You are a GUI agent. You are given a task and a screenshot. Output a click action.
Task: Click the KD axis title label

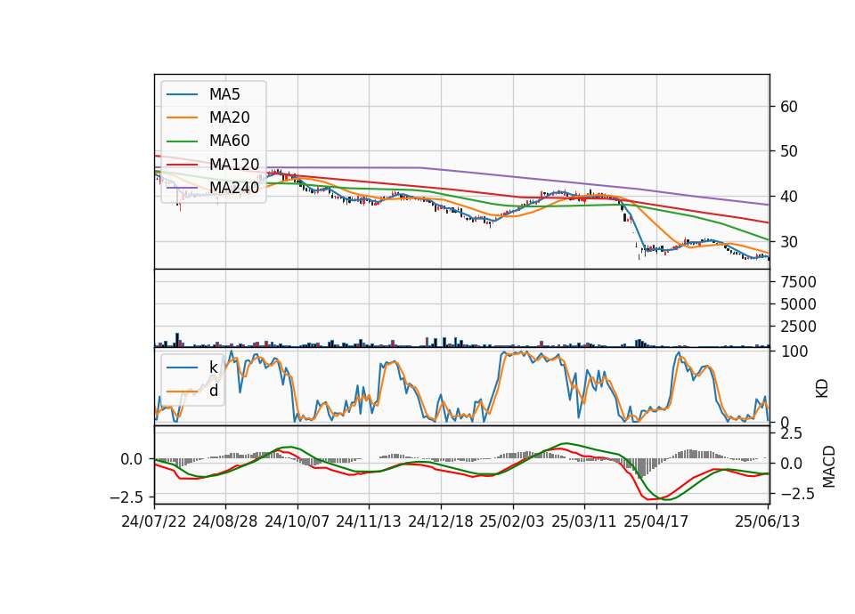point(822,389)
